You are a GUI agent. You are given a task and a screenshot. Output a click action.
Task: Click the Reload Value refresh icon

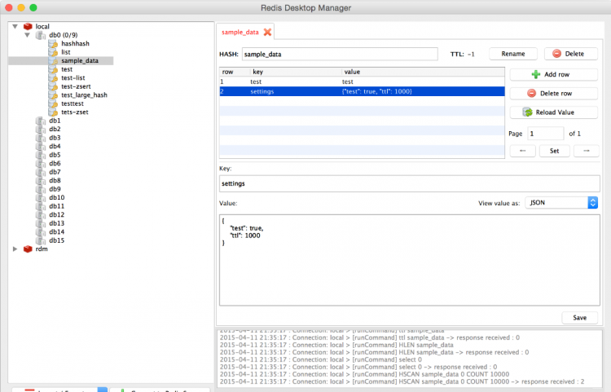pos(528,112)
